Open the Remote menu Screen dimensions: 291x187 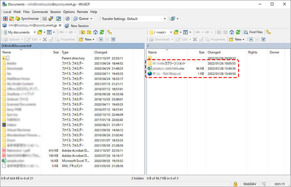click(x=83, y=12)
